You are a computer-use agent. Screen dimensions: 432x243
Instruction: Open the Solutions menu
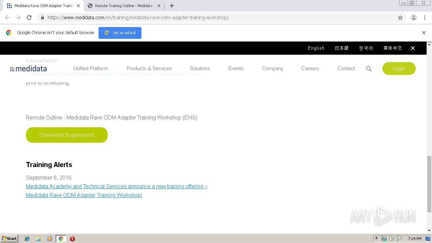coord(200,69)
